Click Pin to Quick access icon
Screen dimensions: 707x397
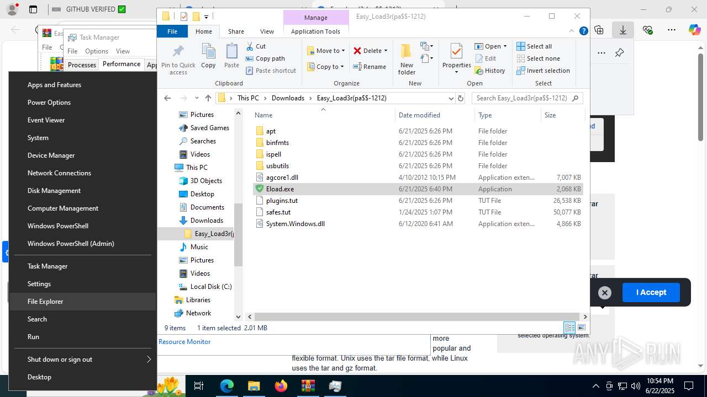pos(178,52)
